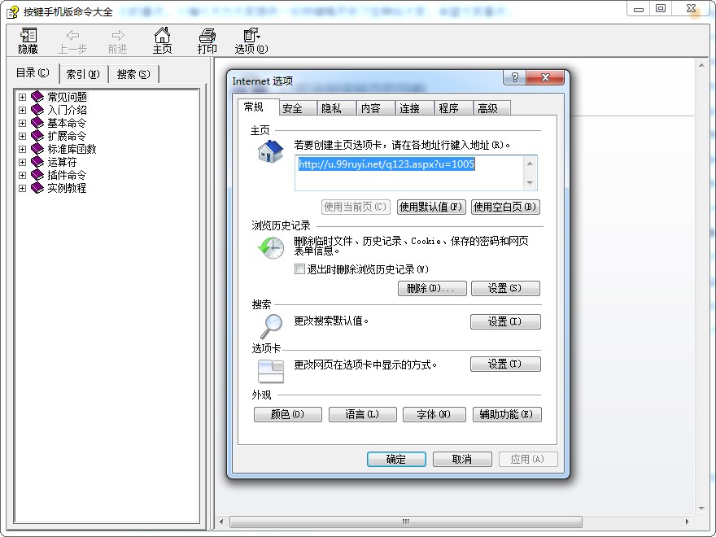Click the purple book icon beside 实例教程
The image size is (716, 537).
[x=37, y=188]
